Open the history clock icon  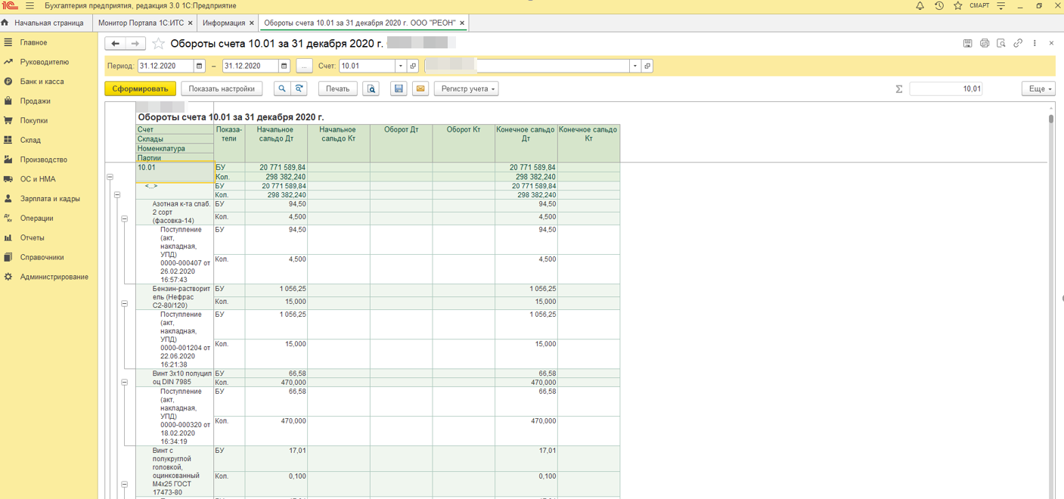tap(938, 6)
